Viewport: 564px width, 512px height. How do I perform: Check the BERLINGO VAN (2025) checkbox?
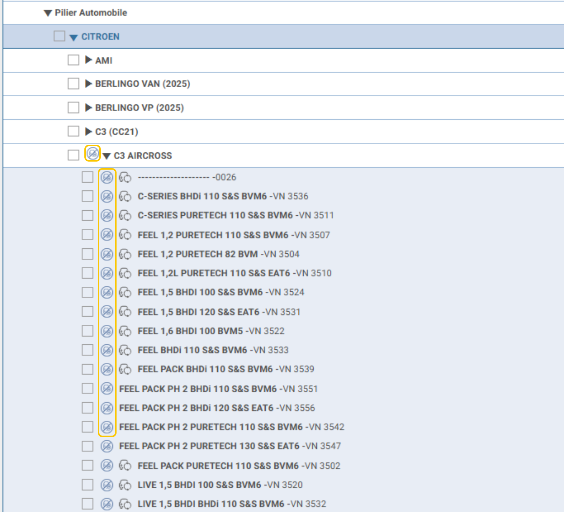point(73,84)
